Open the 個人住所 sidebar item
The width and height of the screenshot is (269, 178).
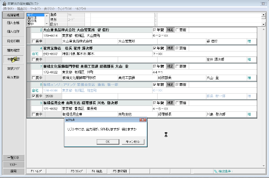coord(13,32)
